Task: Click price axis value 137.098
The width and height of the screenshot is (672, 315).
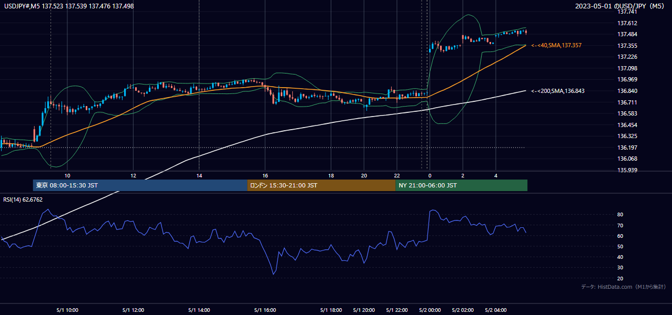Action: [x=627, y=68]
